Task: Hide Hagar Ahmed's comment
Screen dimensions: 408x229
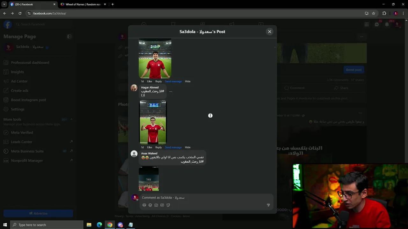Action: click(x=188, y=147)
